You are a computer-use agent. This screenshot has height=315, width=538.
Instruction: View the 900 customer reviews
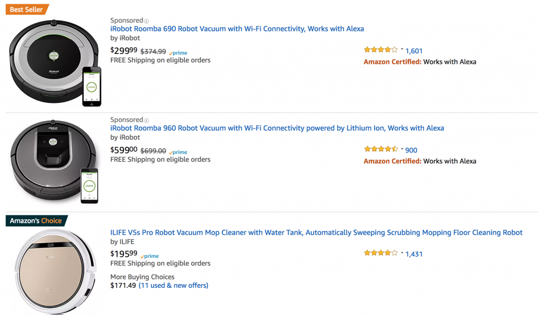[x=411, y=150]
